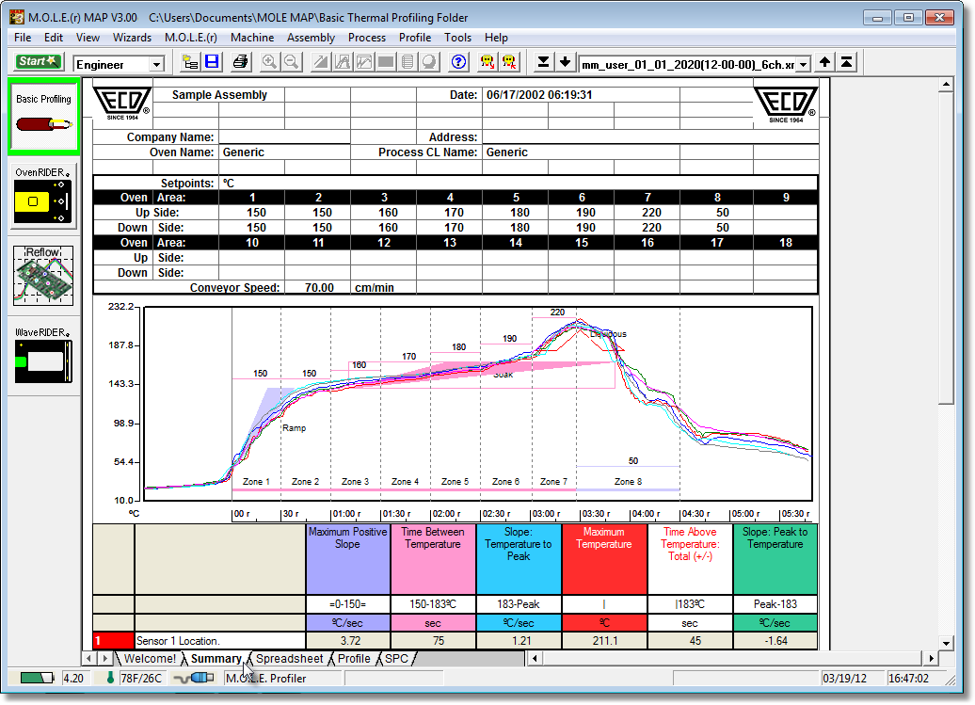Image resolution: width=975 pixels, height=705 pixels.
Task: Click the gray rectangle toolbar icon
Action: (386, 61)
